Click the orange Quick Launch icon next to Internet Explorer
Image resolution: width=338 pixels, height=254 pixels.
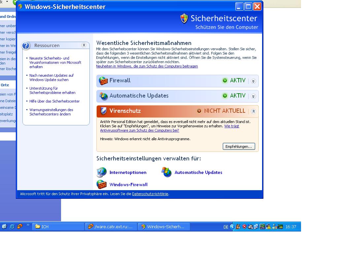20,226
